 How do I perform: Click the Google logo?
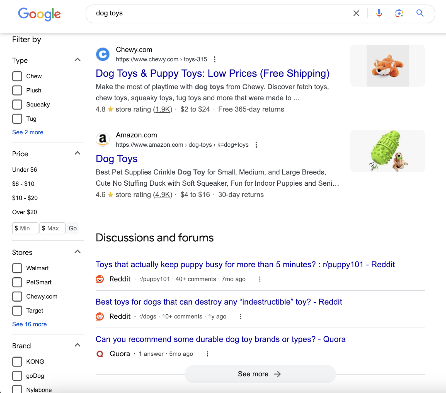point(39,14)
